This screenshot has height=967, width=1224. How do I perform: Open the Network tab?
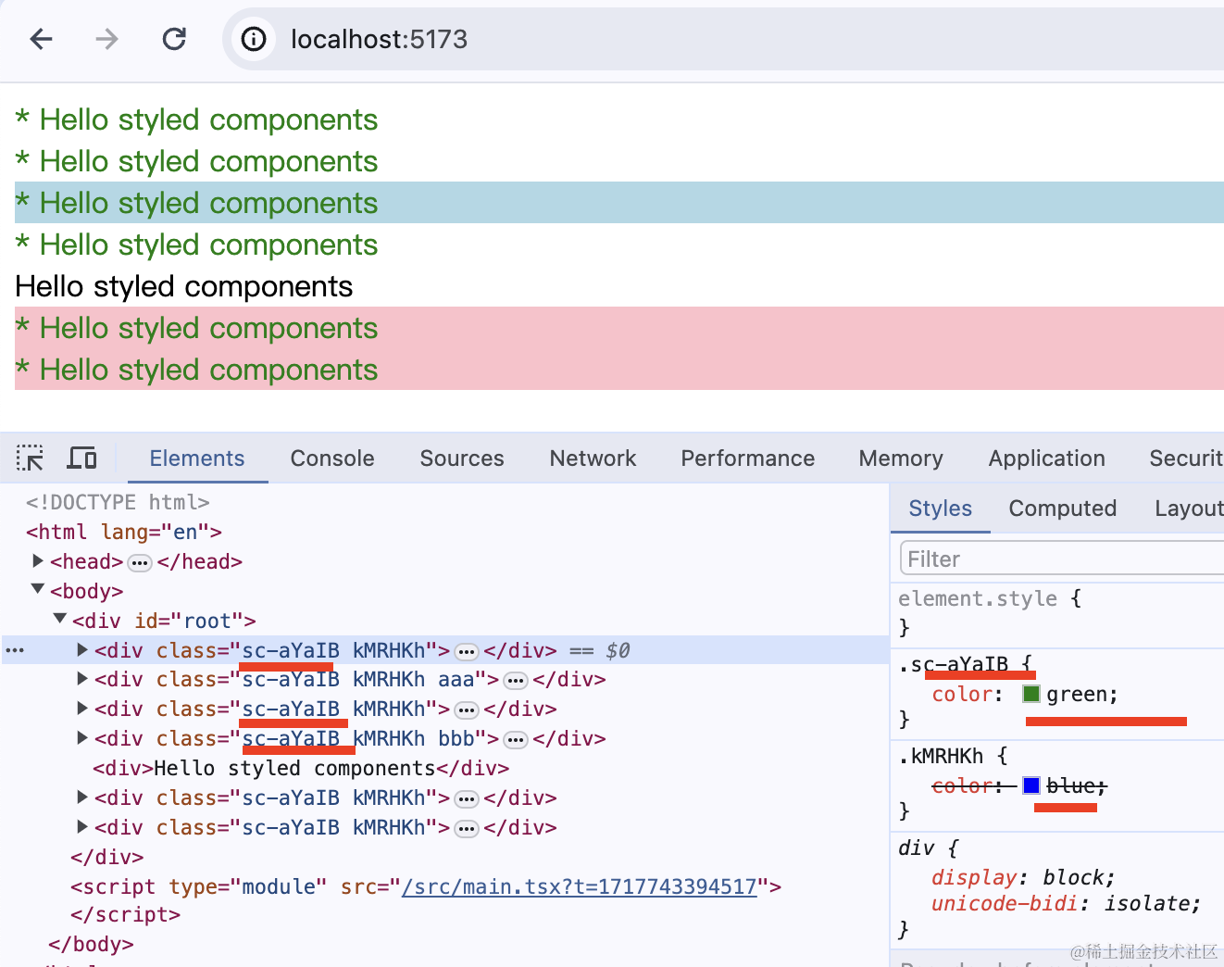point(593,458)
